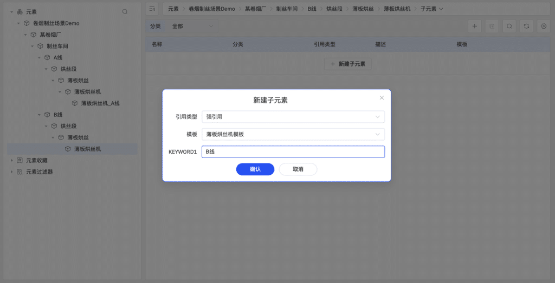The width and height of the screenshot is (555, 283).
Task: Click the refresh icon in the top toolbar
Action: [527, 26]
